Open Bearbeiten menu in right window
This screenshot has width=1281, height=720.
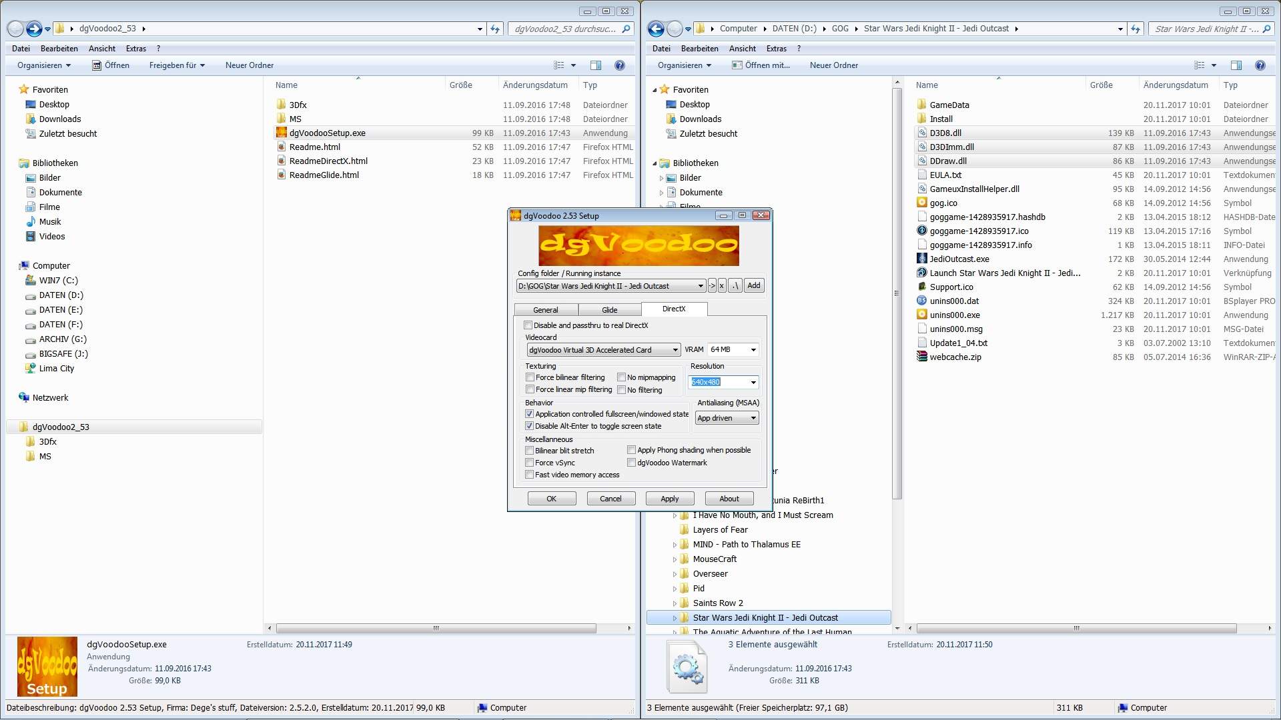click(x=700, y=49)
